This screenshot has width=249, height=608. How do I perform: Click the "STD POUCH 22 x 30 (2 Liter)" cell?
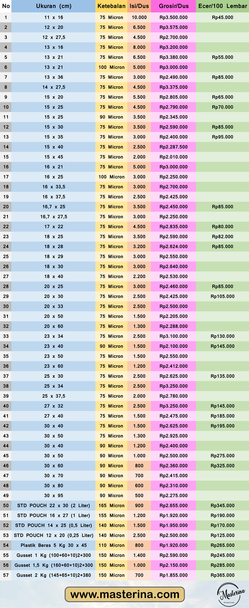pos(54,505)
